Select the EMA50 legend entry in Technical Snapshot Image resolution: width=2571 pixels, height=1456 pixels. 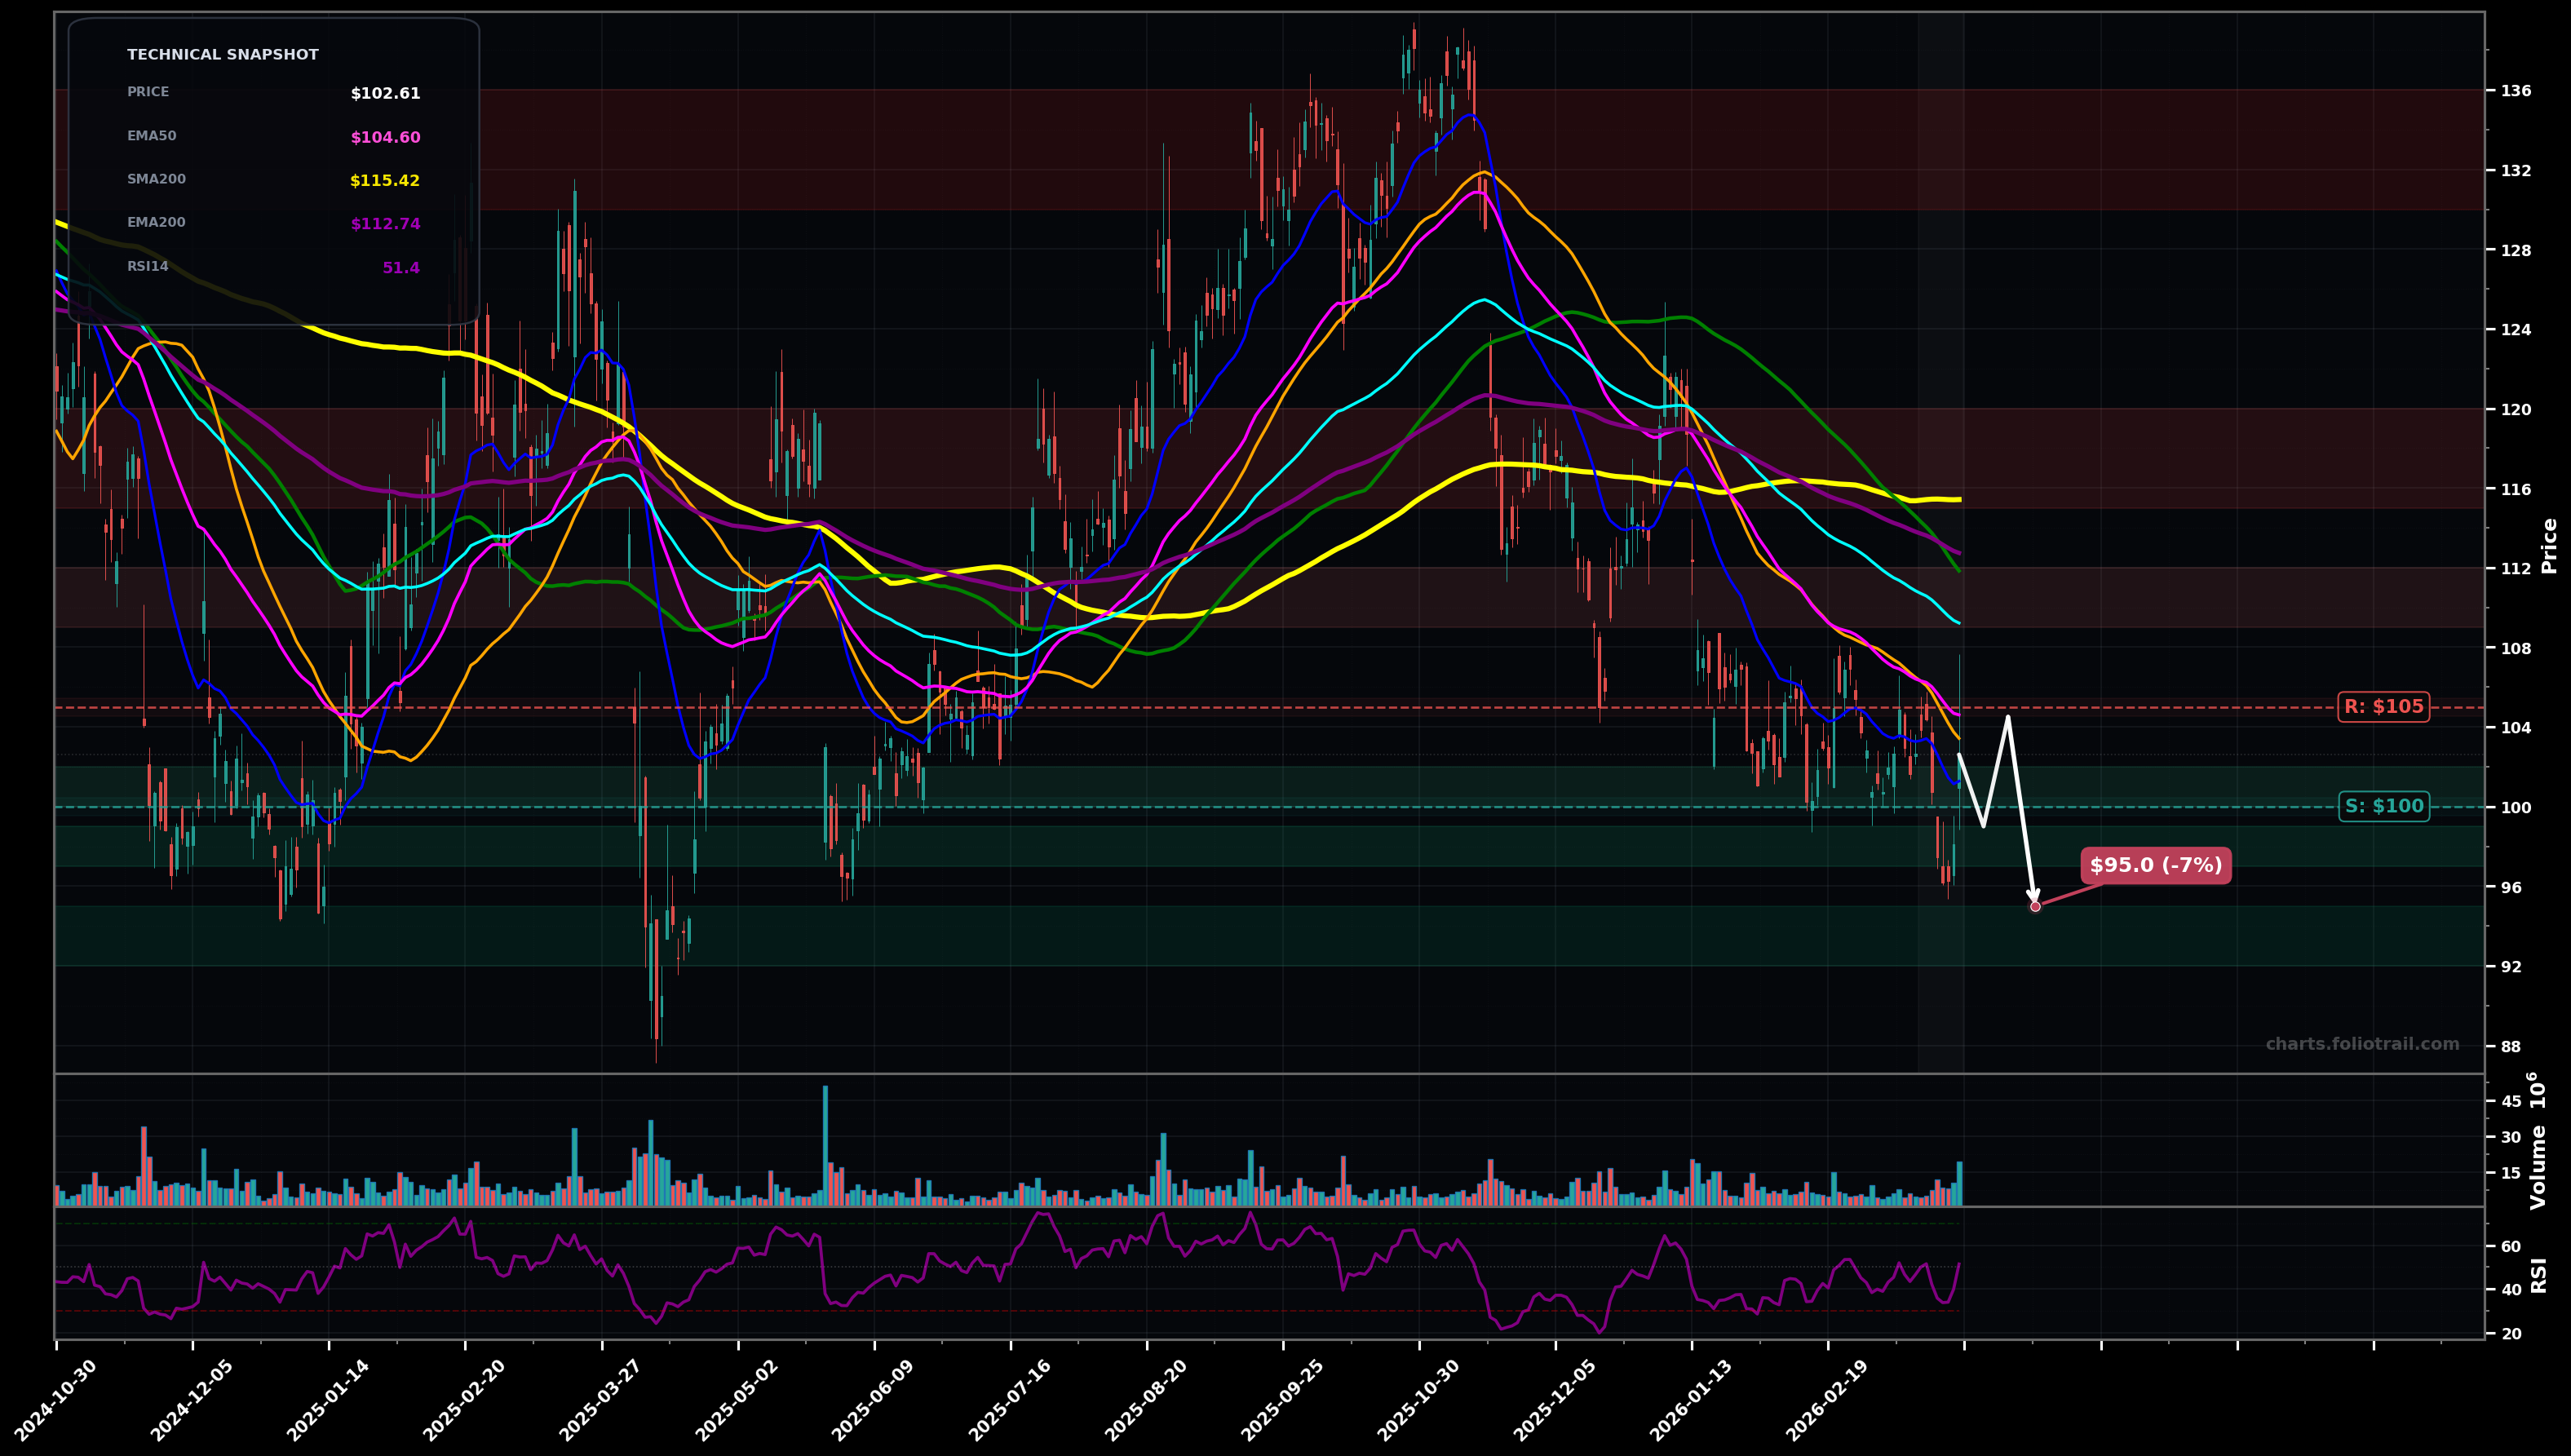151,135
